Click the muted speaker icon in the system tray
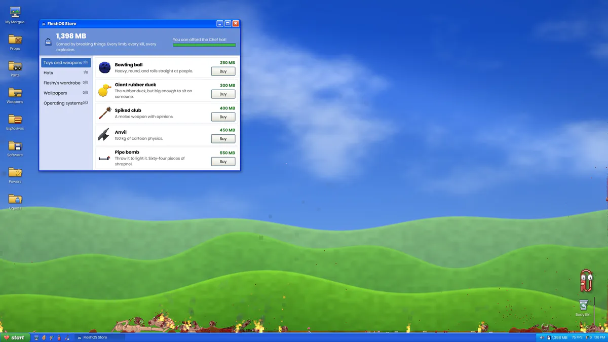The height and width of the screenshot is (342, 608). 543,337
